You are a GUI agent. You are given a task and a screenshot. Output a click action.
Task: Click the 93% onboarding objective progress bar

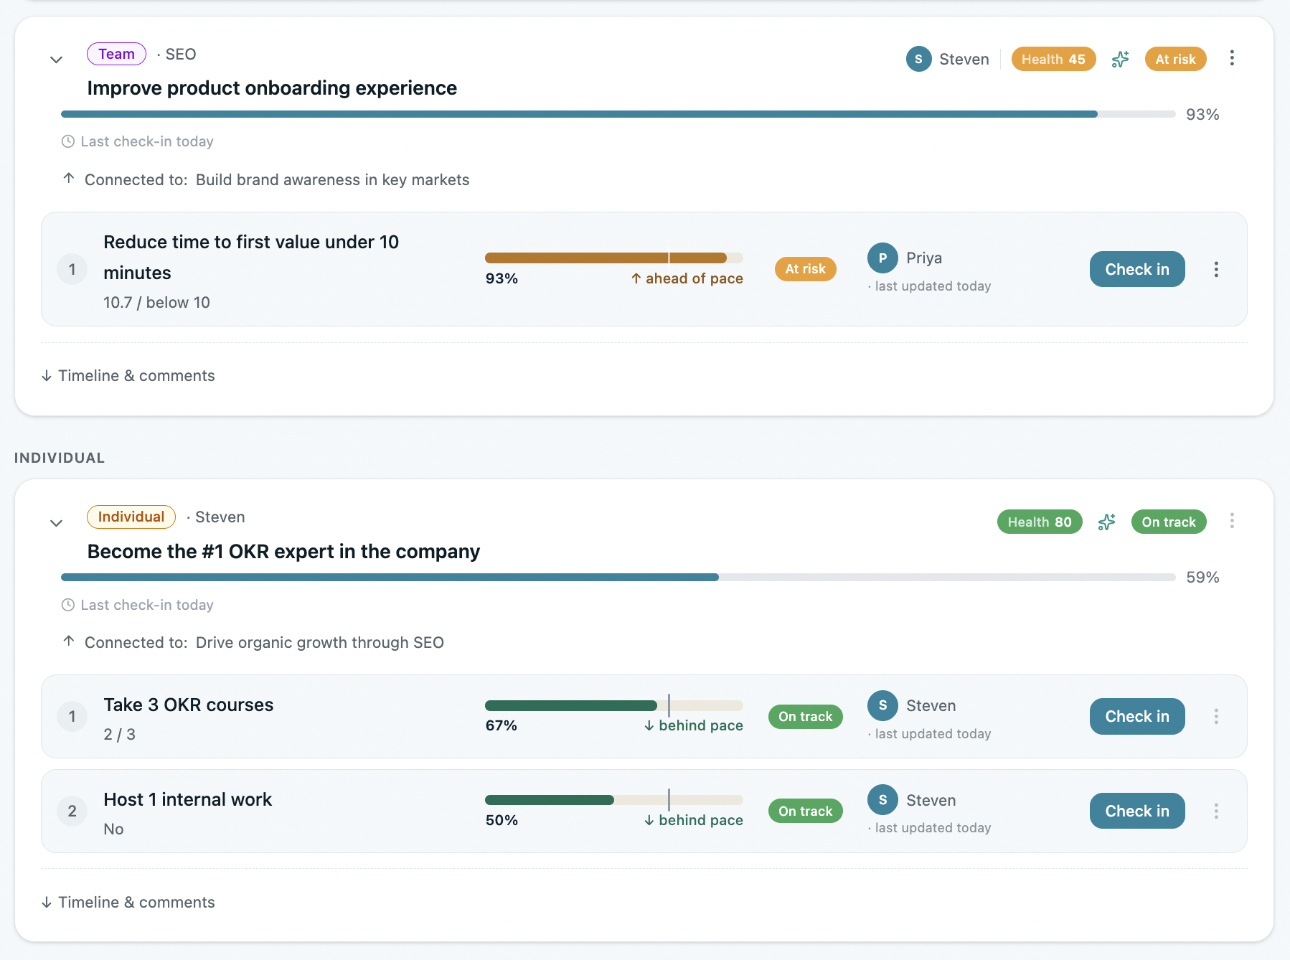click(618, 114)
